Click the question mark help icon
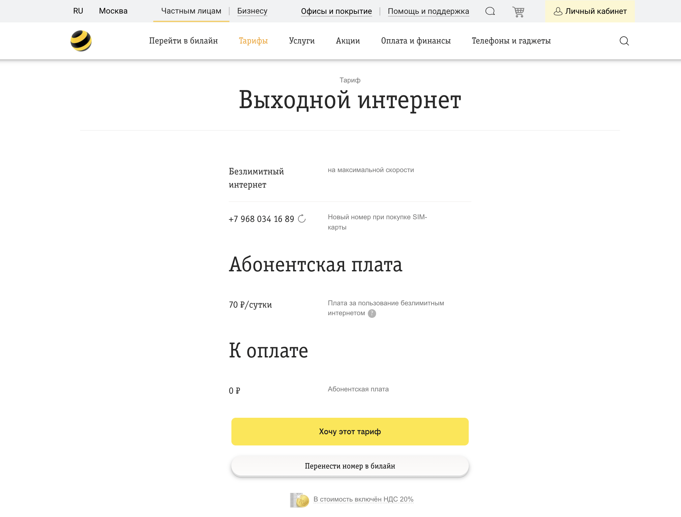Viewport: 681px width, 517px height. click(x=372, y=314)
